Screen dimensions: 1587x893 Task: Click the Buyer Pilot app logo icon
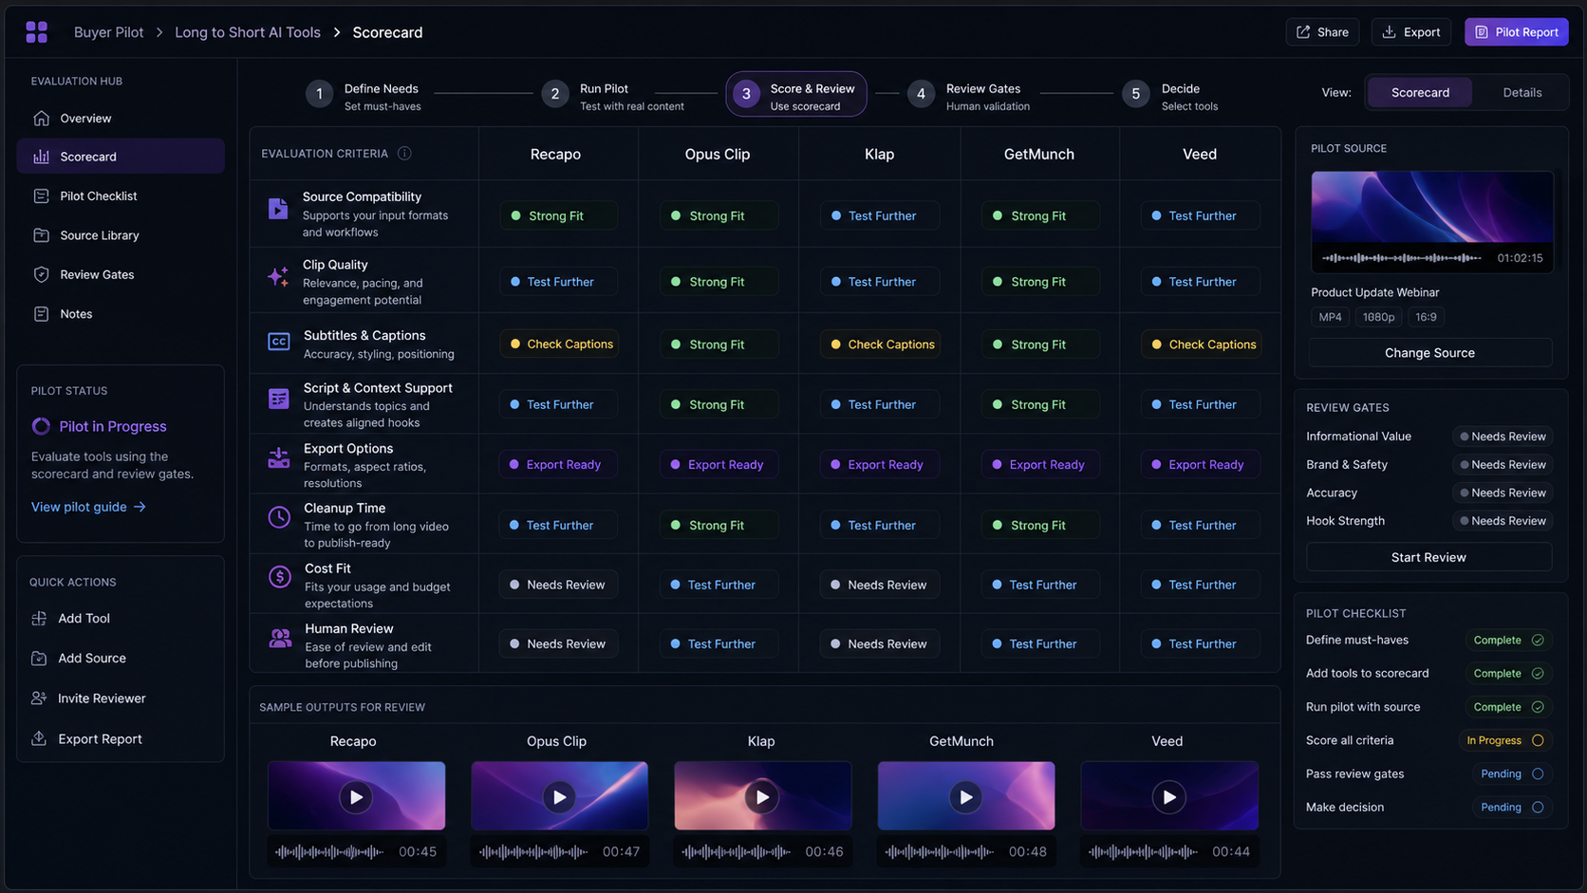click(x=36, y=32)
